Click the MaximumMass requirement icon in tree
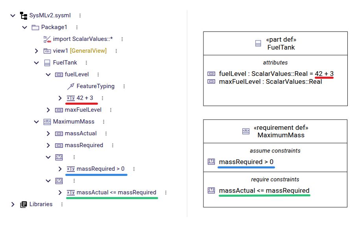This screenshot has height=227, width=358. pos(47,122)
